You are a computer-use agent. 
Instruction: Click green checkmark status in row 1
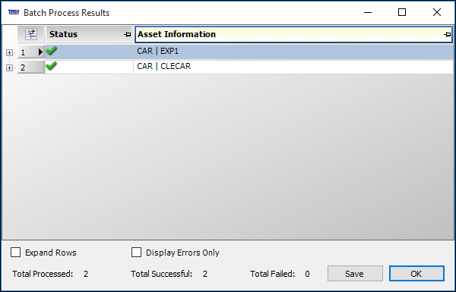pyautogui.click(x=51, y=51)
